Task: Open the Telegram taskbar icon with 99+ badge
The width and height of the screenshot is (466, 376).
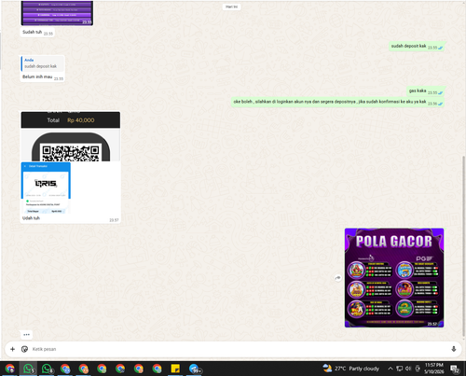Action: pos(195,369)
